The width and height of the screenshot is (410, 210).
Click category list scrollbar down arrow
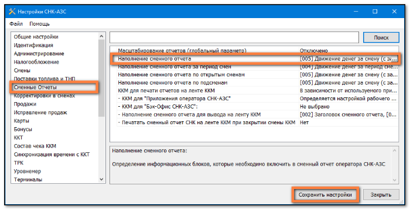tap(102, 179)
